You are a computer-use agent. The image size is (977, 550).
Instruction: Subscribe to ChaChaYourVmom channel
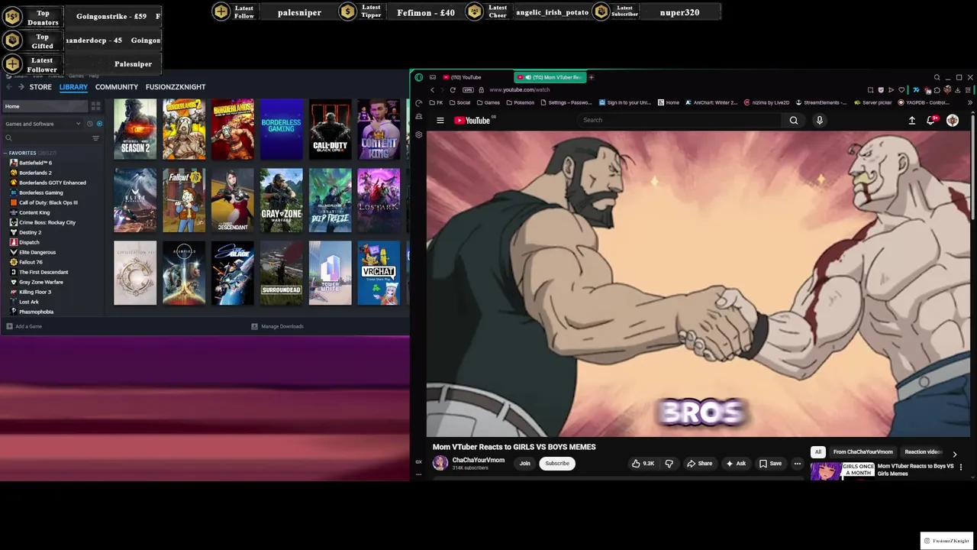click(x=557, y=463)
